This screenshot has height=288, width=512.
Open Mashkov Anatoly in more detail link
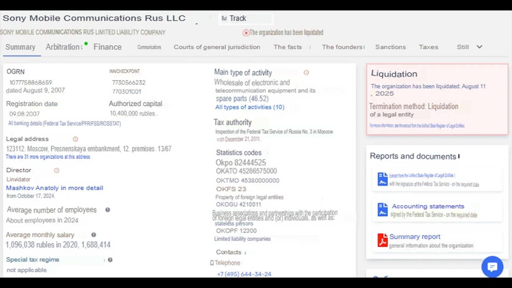pyautogui.click(x=54, y=188)
